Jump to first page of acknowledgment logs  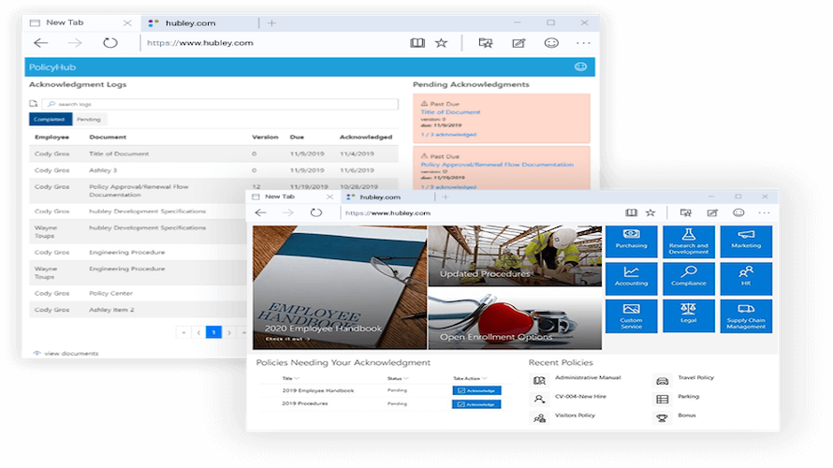(183, 332)
